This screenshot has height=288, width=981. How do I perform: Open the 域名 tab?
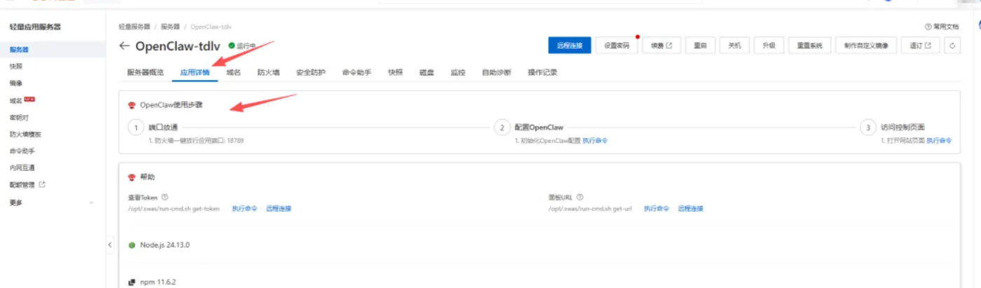(234, 72)
